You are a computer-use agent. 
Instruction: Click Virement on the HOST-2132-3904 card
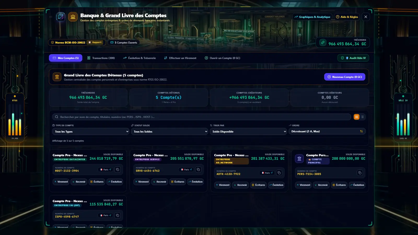pos(61,182)
